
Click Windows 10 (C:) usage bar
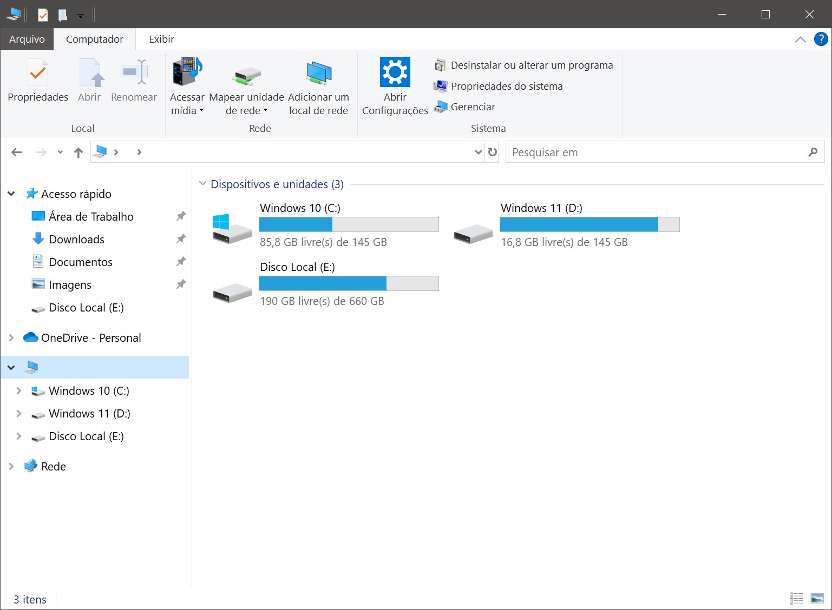click(x=349, y=224)
